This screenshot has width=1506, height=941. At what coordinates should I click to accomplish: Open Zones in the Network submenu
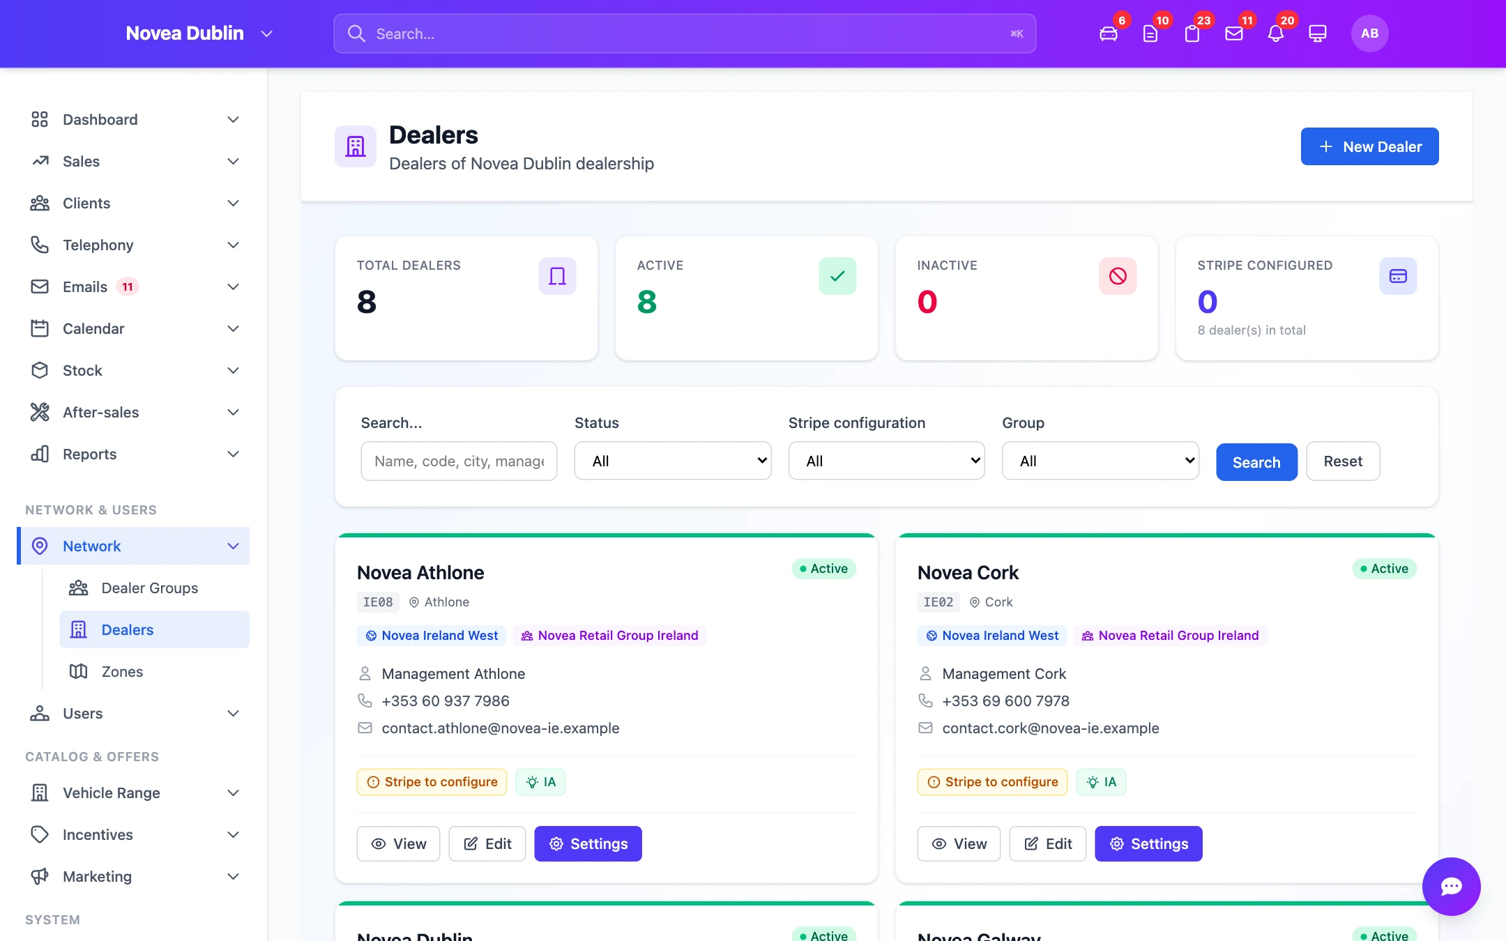tap(155, 671)
